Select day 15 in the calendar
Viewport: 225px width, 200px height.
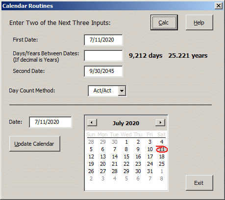pyautogui.click(x=126, y=156)
